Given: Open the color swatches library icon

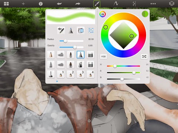Looking at the screenshot, I should pos(102,14).
